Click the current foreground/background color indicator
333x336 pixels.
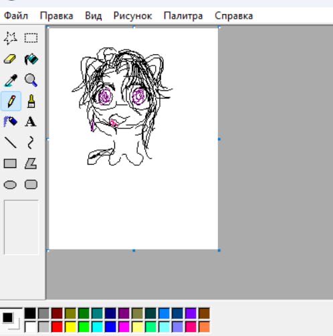tap(10, 319)
